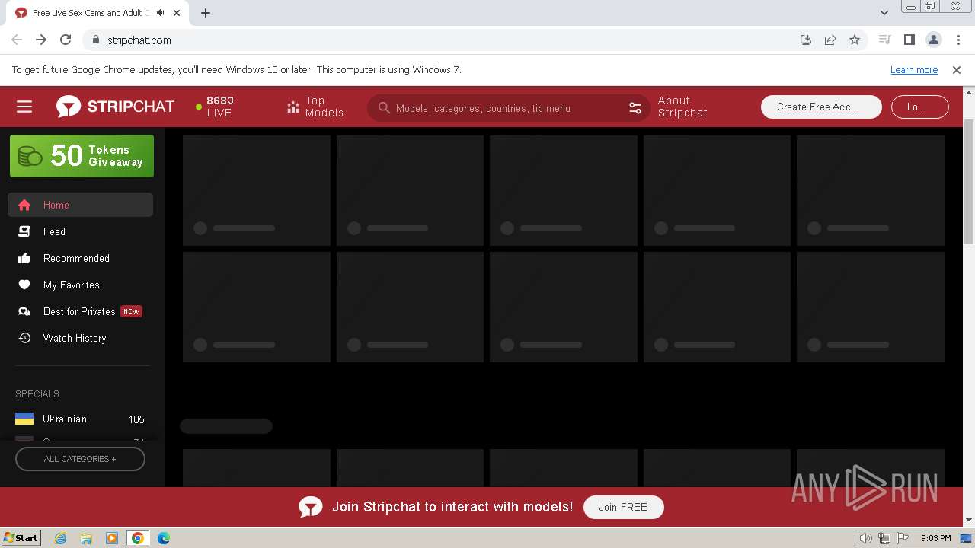Select Watch History in sidebar

[x=80, y=338]
